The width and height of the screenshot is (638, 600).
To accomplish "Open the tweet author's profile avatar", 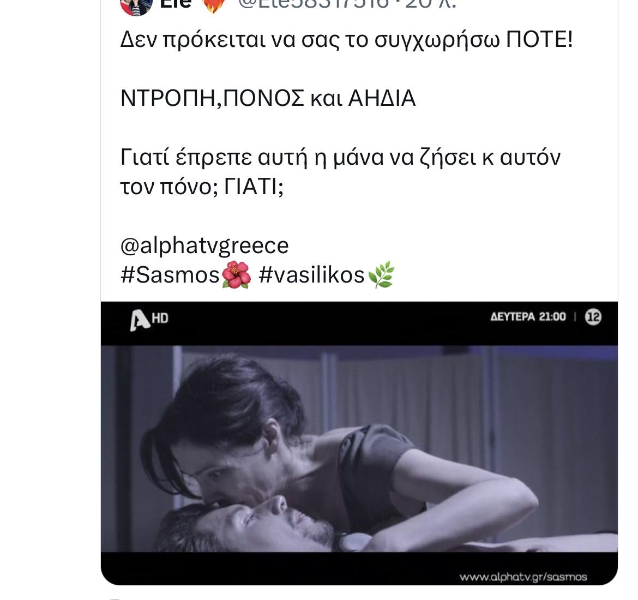I will (x=136, y=4).
